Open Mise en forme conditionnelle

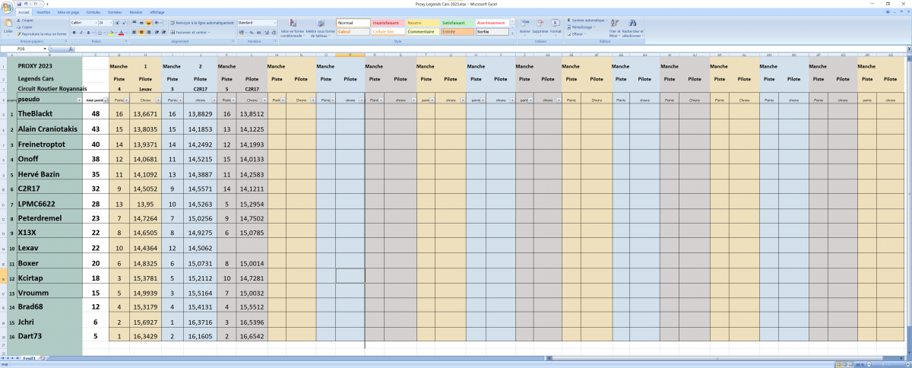(x=293, y=28)
